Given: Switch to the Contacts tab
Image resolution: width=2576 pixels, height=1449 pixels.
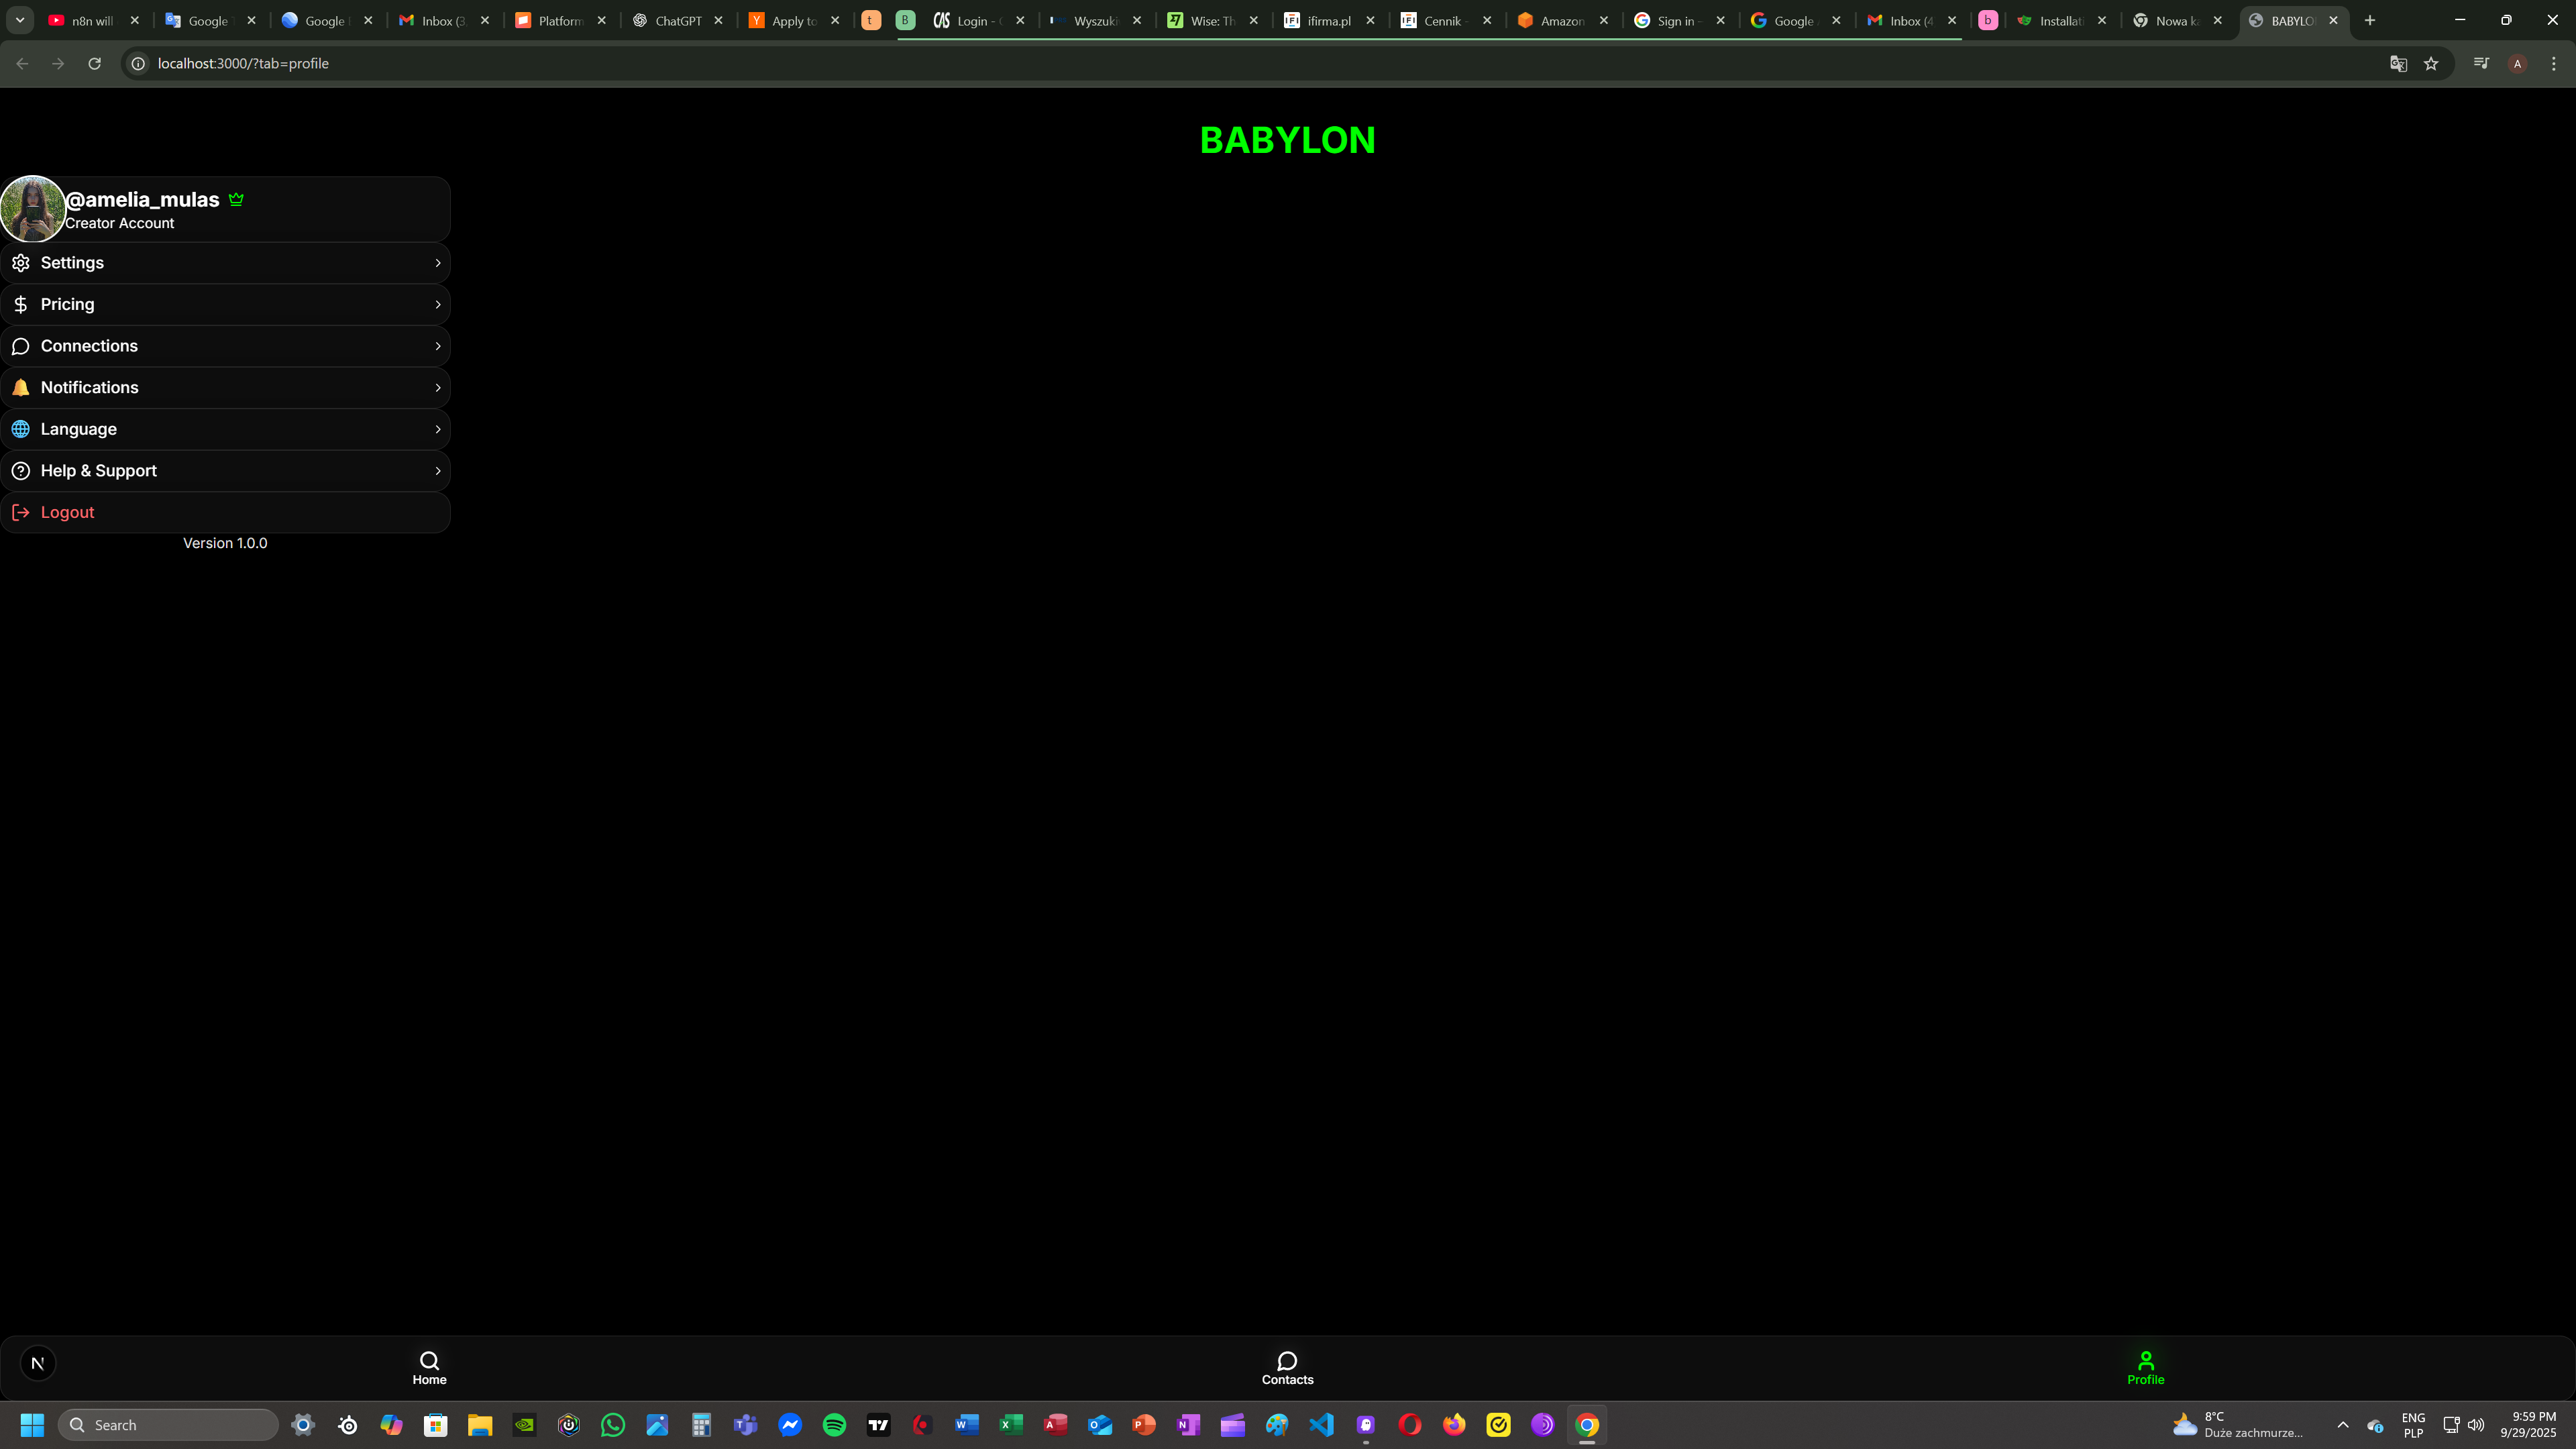Looking at the screenshot, I should 1287,1367.
